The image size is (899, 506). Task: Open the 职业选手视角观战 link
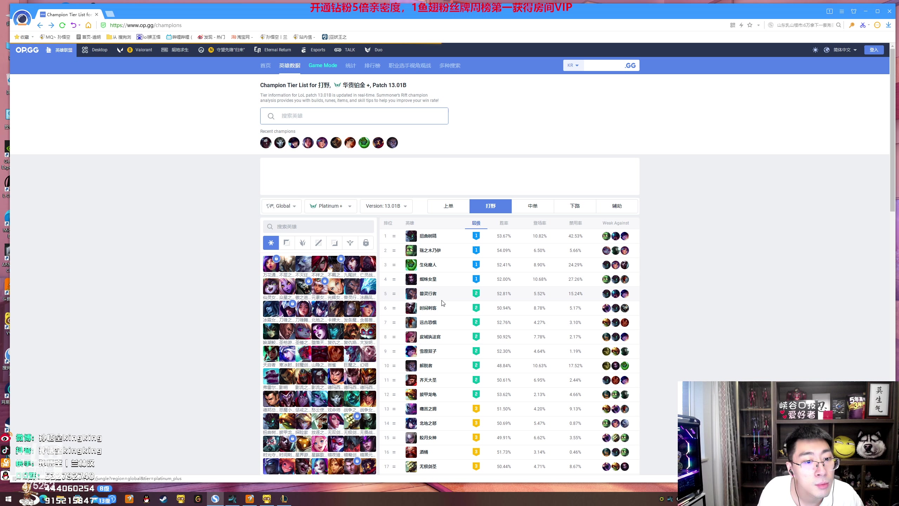point(410,66)
